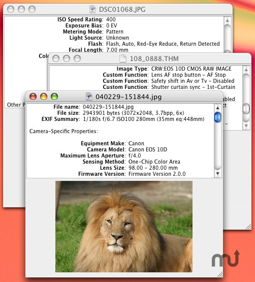Screen dimensions: 255x282
Task: Click the DSC01068.JPG window title text
Action: [x=122, y=9]
